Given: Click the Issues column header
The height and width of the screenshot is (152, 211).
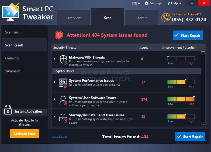Looking at the screenshot, I should point(144,48).
